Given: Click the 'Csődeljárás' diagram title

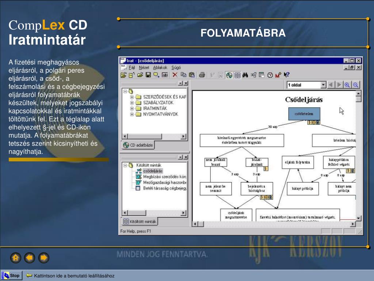Looking at the screenshot, I should click(x=304, y=100).
